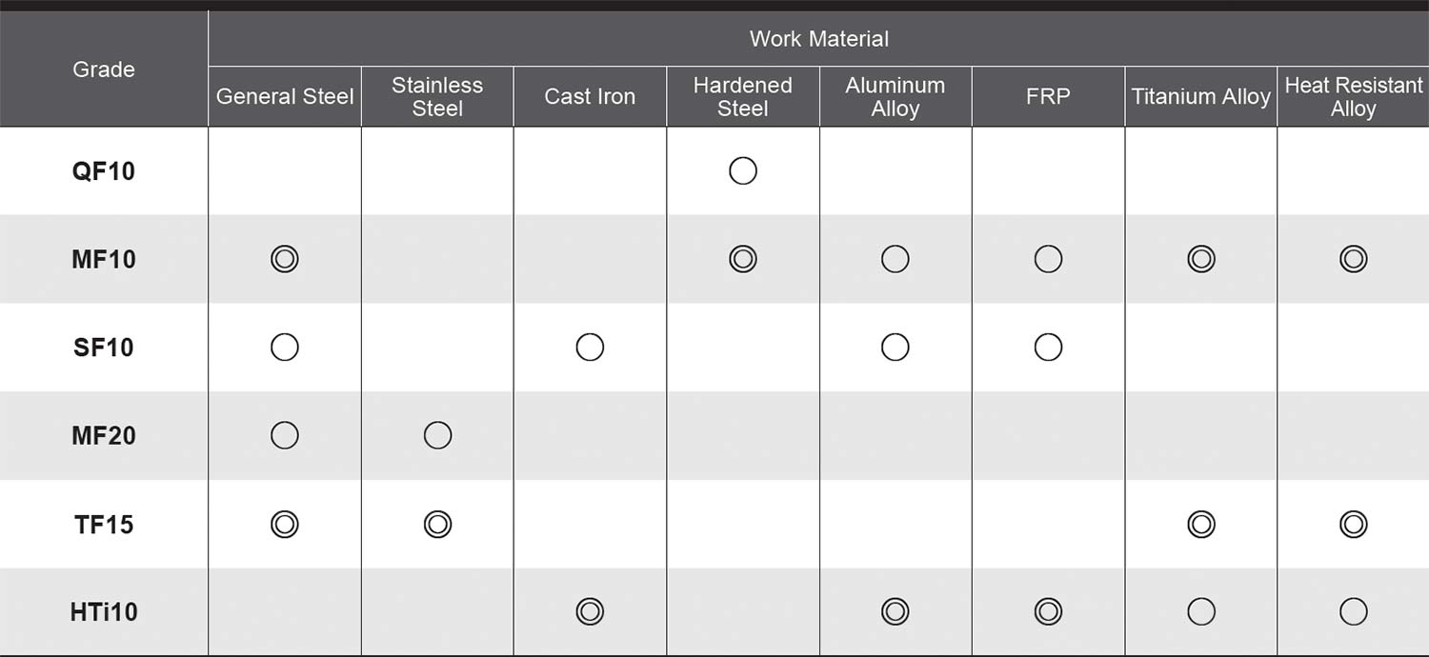Click the MF10 Titanium Alloy double-circle
This screenshot has height=657, width=1429.
click(x=1201, y=259)
